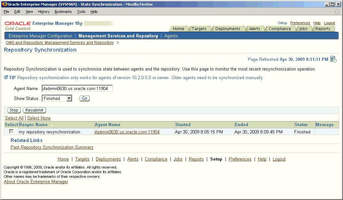The height and width of the screenshot is (200, 343).
Task: Open the dadvmn0630.us.oracle.com:11904 agent link
Action: point(127,132)
